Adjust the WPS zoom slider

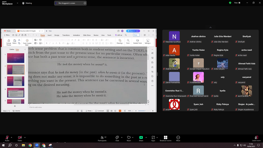(144, 111)
